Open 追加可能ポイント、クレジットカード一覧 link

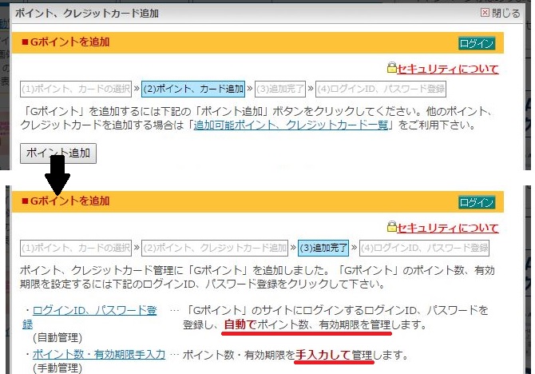coord(291,125)
